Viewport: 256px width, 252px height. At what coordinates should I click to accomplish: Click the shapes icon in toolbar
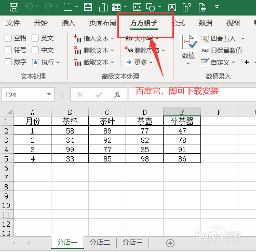[x=151, y=7]
